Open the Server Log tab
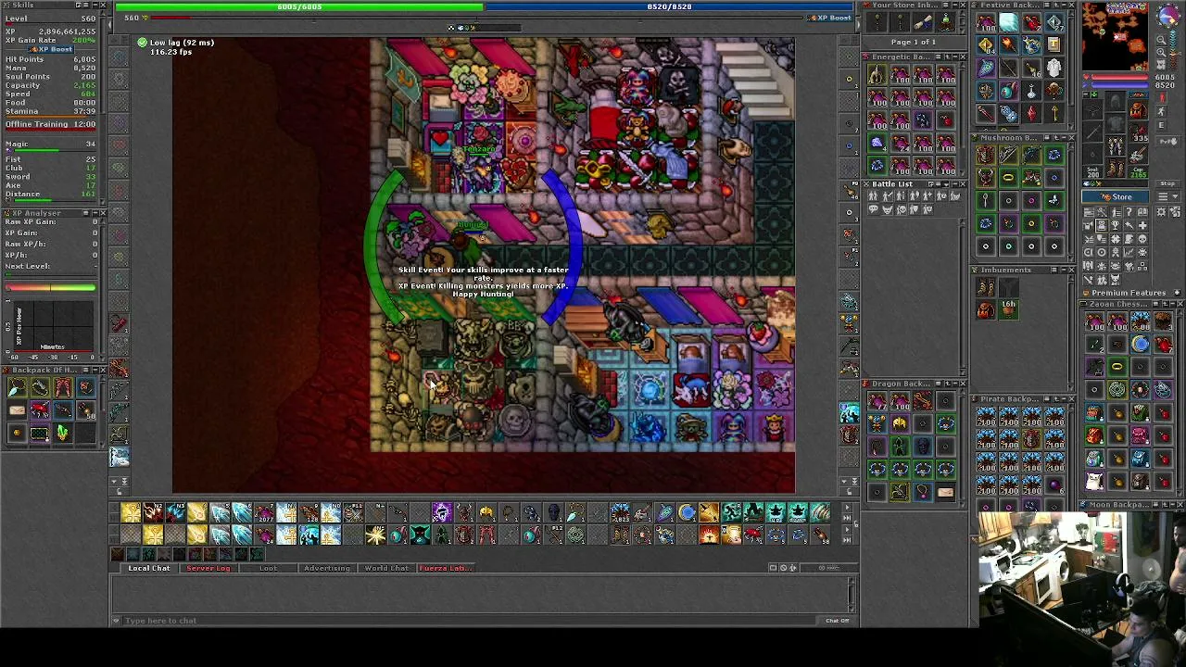 tap(208, 568)
